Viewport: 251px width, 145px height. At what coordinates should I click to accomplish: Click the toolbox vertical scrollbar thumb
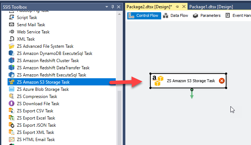(119, 118)
